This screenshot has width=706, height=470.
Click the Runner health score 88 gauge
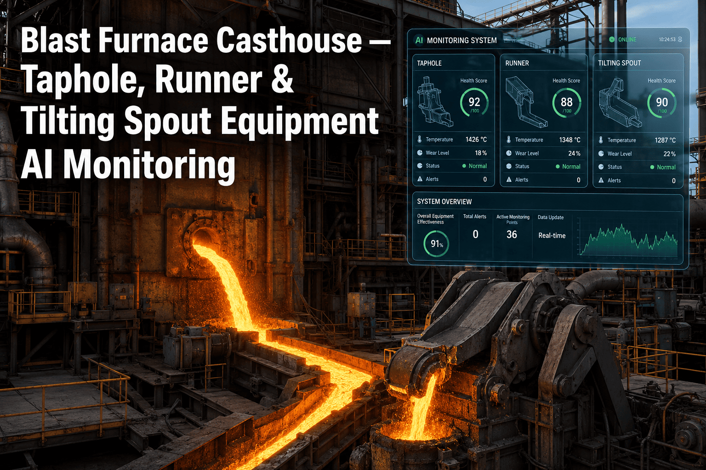[x=567, y=103]
